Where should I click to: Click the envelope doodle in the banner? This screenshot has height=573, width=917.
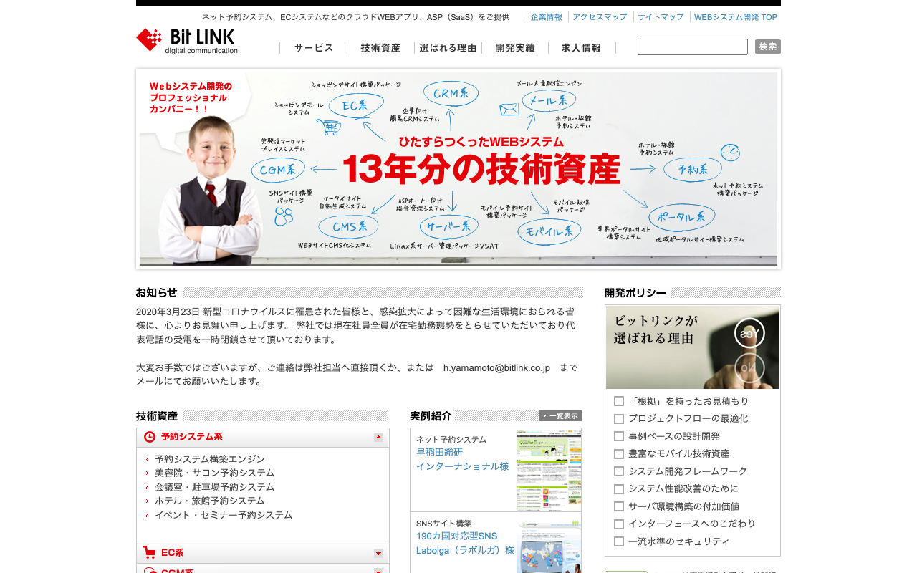point(509,109)
